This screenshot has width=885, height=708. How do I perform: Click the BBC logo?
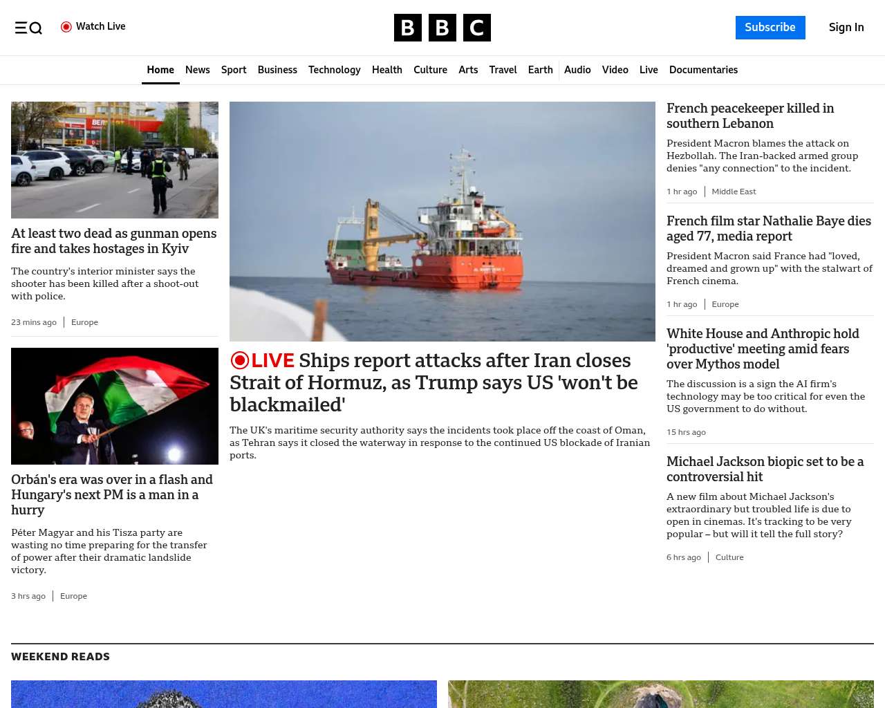(x=442, y=28)
